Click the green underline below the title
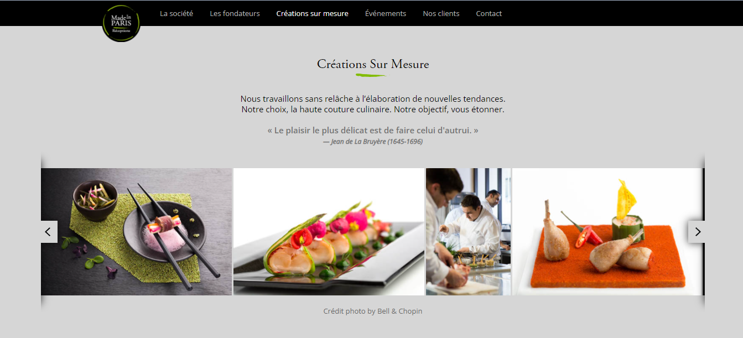 click(372, 75)
